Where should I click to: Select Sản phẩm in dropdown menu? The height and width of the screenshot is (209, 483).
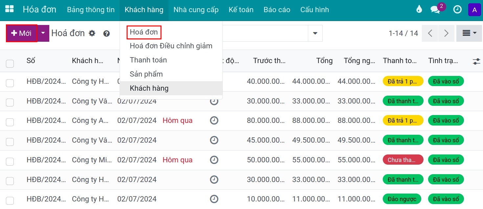[171, 74]
